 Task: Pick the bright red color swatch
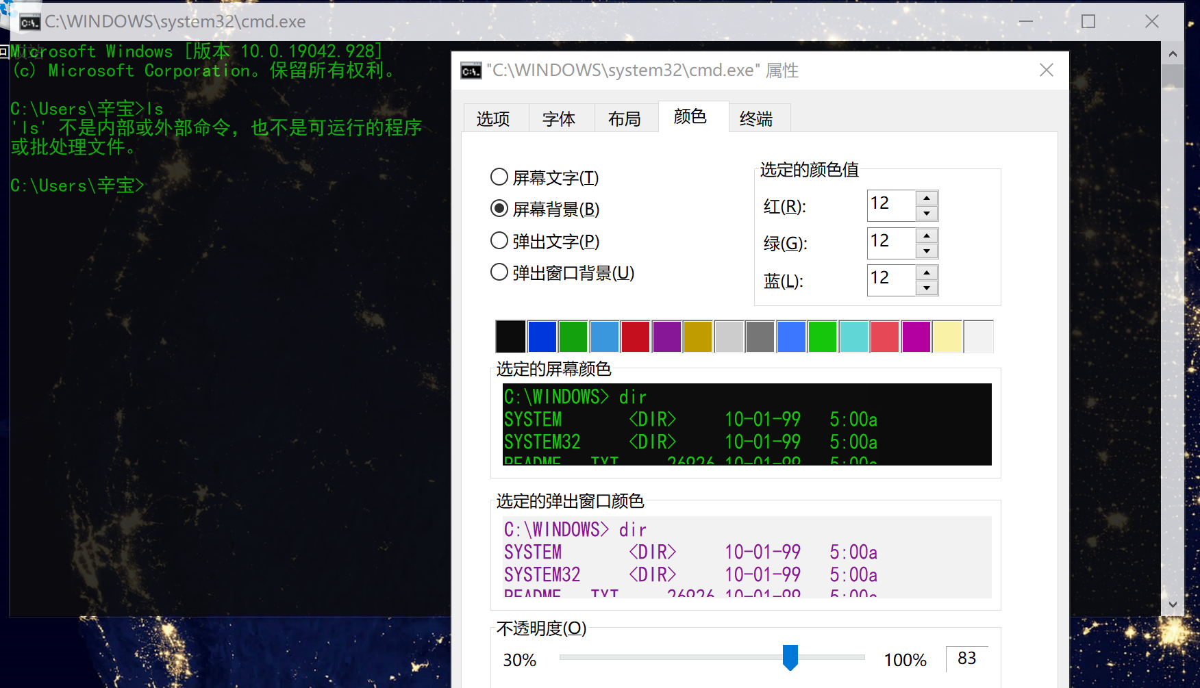885,336
